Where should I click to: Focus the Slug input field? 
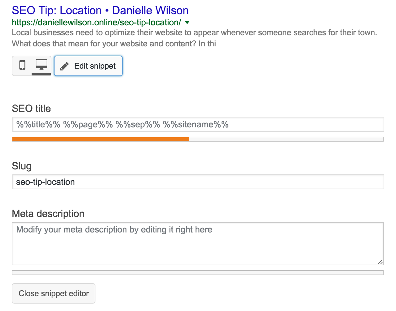tap(198, 182)
